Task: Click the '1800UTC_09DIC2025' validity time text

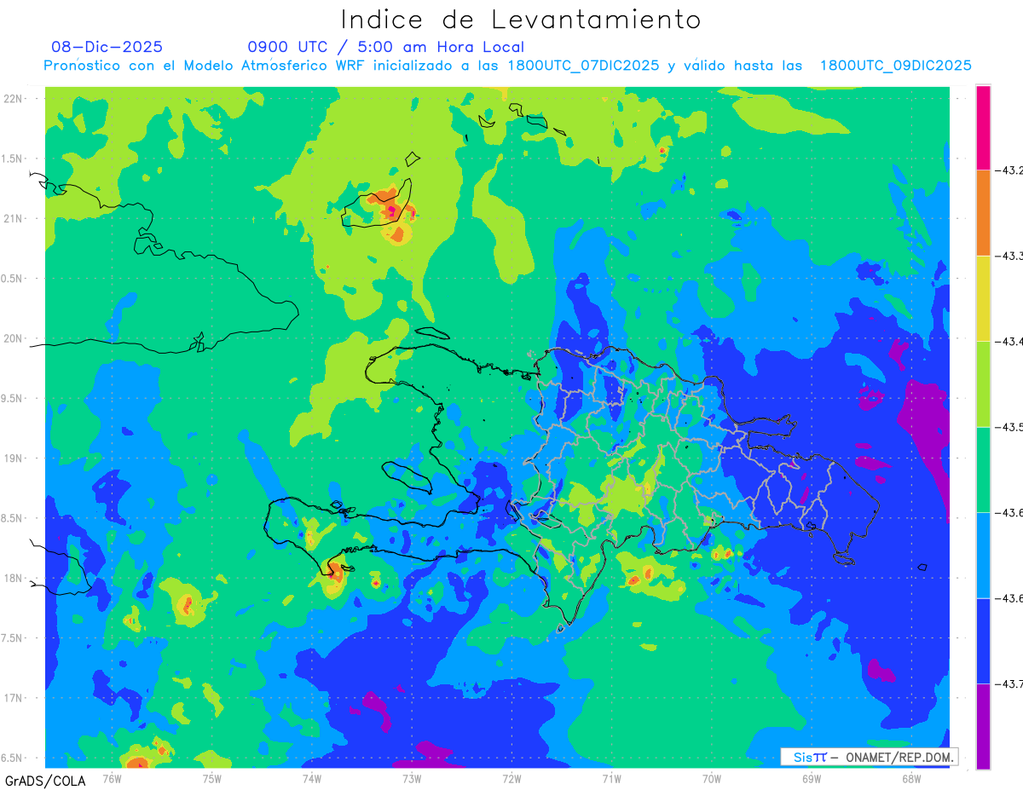Action: (x=896, y=66)
